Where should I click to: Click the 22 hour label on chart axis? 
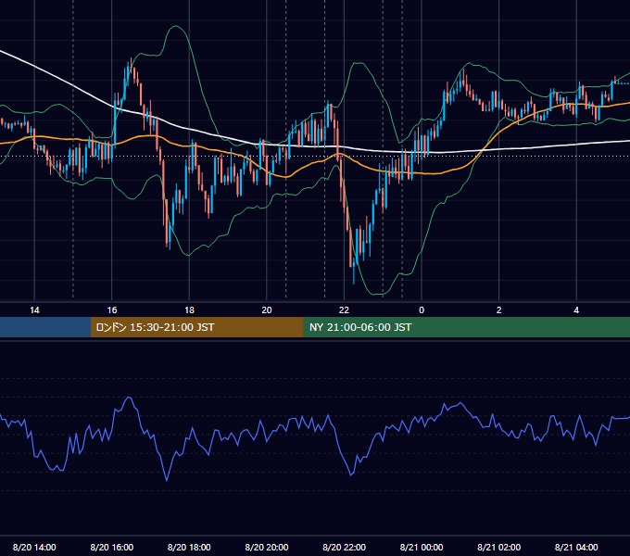pyautogui.click(x=345, y=310)
